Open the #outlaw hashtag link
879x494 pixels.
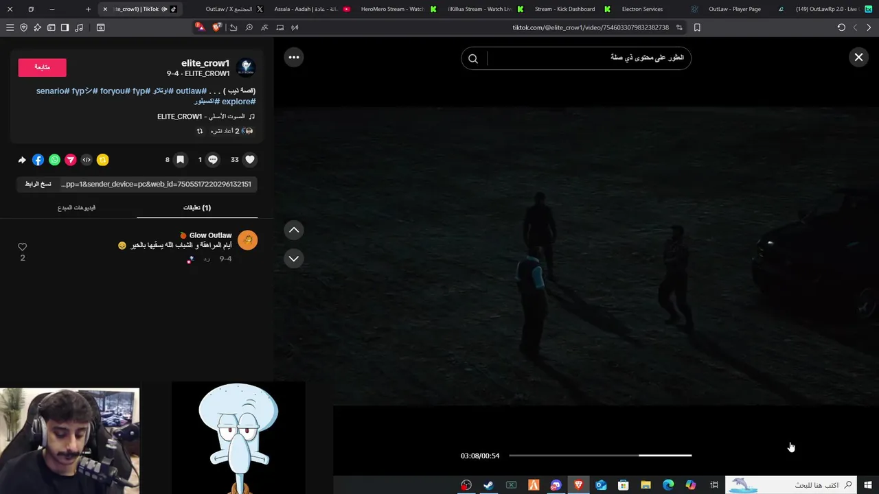tap(191, 91)
